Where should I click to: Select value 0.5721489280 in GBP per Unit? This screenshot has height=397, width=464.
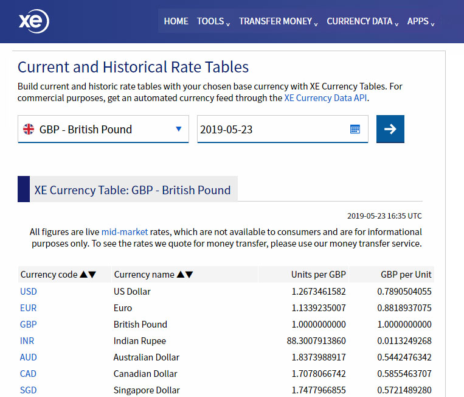pos(404,390)
